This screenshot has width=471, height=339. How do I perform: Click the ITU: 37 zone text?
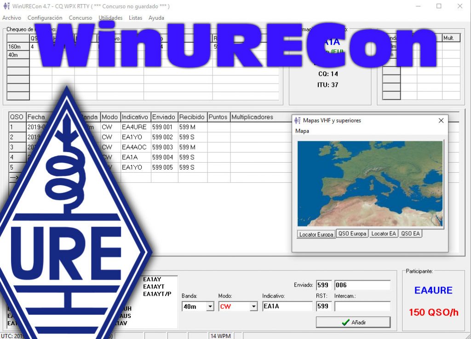tap(328, 85)
